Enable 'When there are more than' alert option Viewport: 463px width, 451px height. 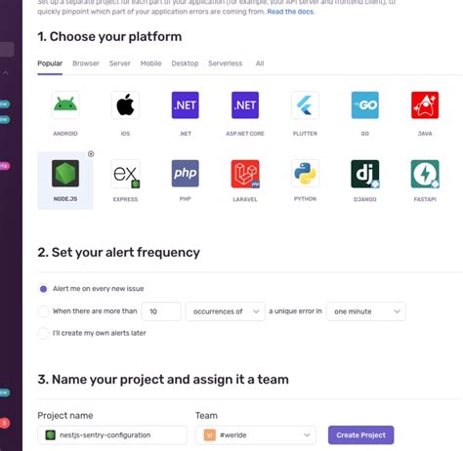coord(43,311)
